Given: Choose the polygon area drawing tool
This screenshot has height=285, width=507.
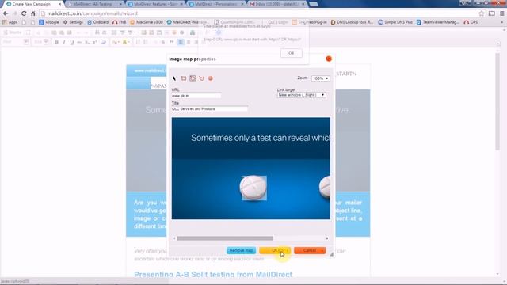Looking at the screenshot, I should 202,78.
